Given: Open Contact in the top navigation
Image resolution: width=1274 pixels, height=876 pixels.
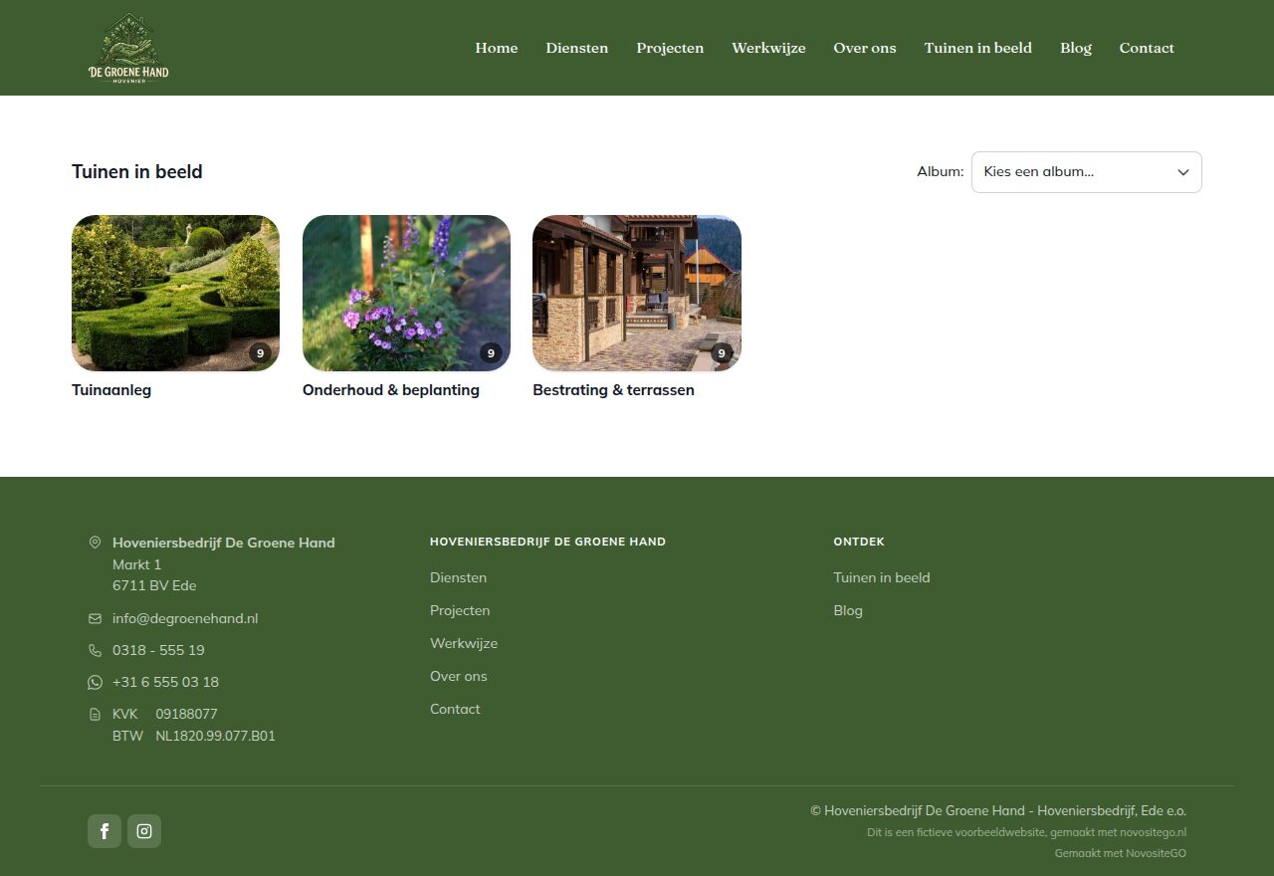Looking at the screenshot, I should pyautogui.click(x=1147, y=48).
